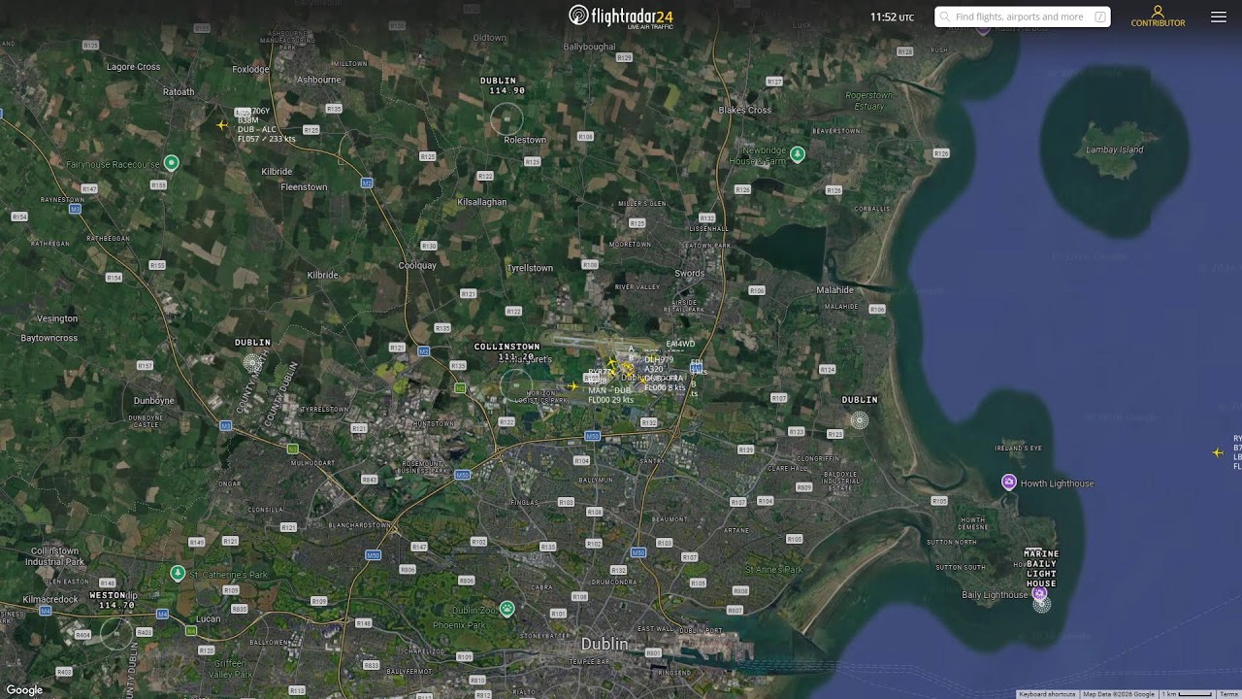
Task: Click the Lambay Island label
Action: [1114, 150]
